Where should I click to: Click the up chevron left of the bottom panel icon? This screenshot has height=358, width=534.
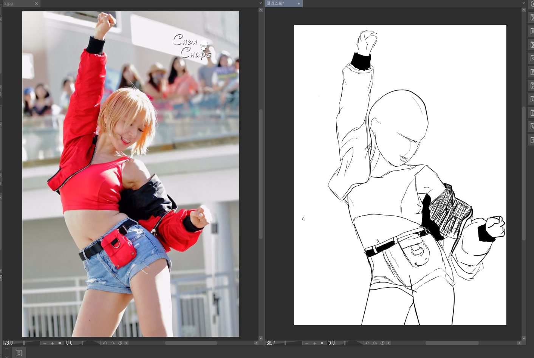point(6,349)
